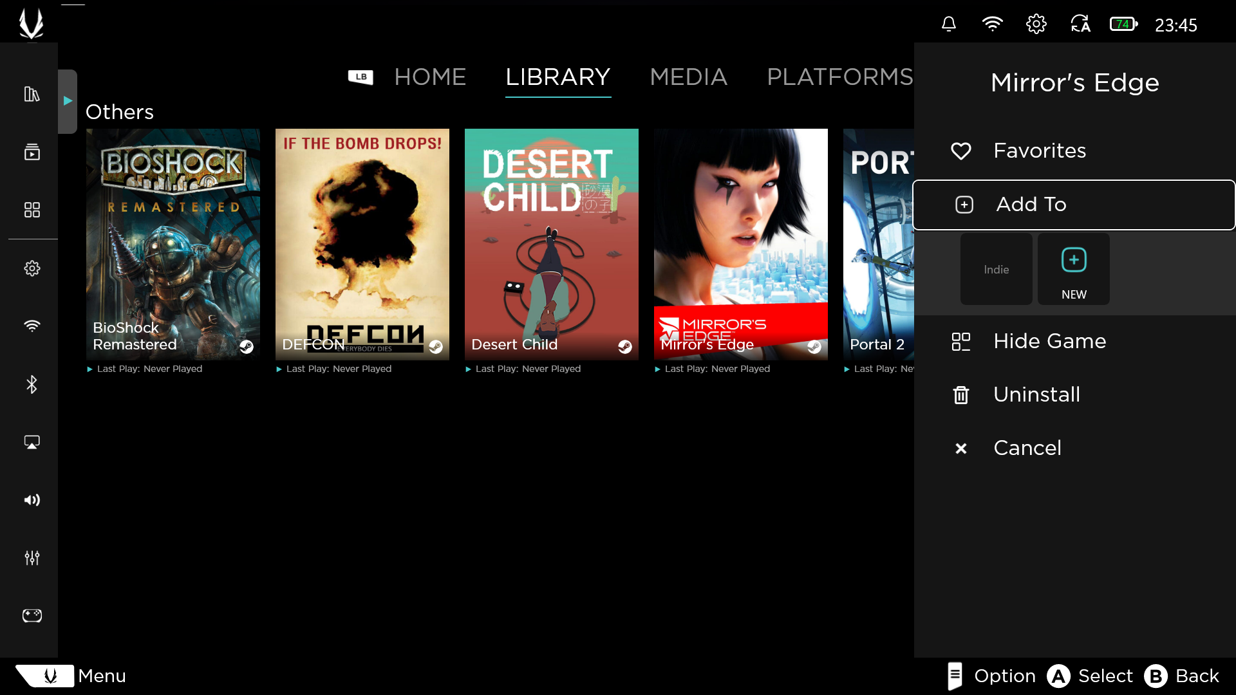Click the Others section heading
The image size is (1236, 695).
pyautogui.click(x=120, y=112)
